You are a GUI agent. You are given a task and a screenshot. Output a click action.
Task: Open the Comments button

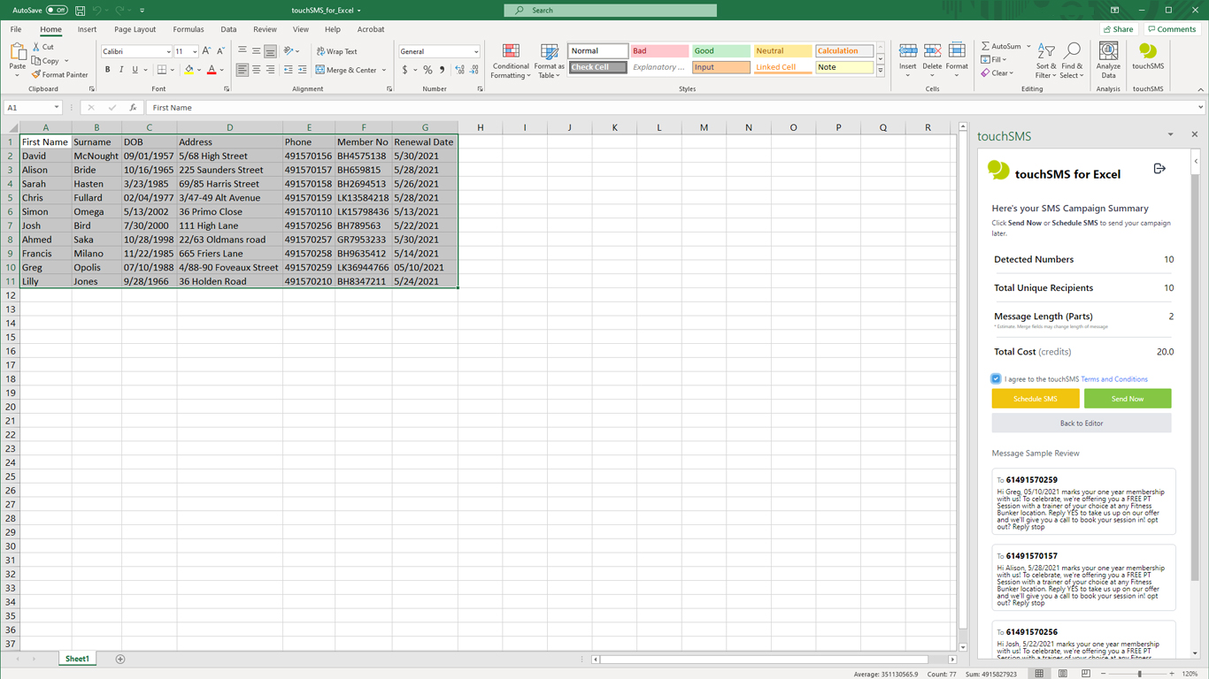1172,29
